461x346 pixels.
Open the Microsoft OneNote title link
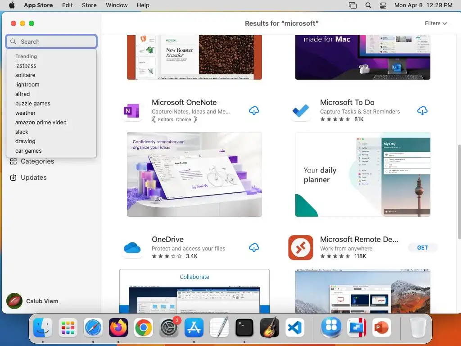click(x=184, y=102)
